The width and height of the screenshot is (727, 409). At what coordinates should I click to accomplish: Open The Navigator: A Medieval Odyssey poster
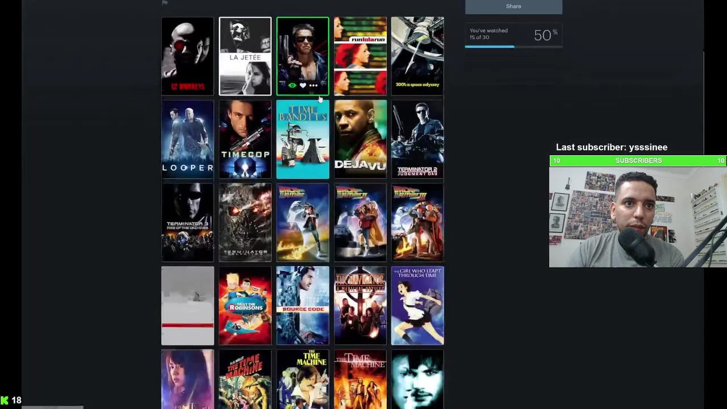pos(360,306)
